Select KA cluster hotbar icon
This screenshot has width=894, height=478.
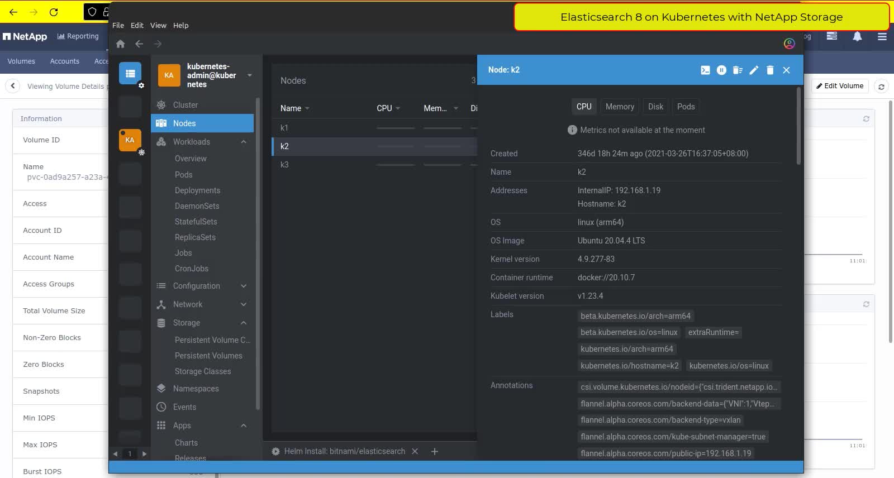[130, 140]
